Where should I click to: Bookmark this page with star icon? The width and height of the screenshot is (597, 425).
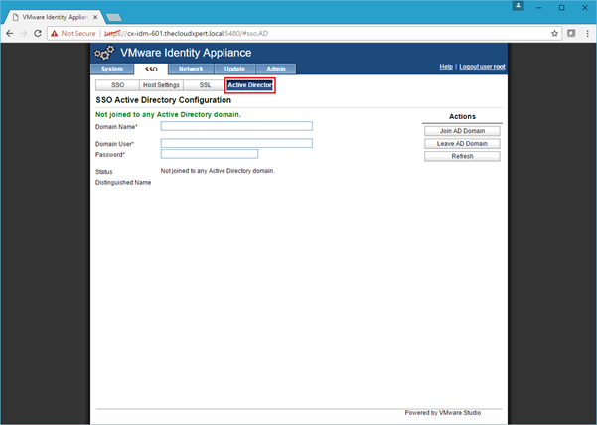pos(555,33)
